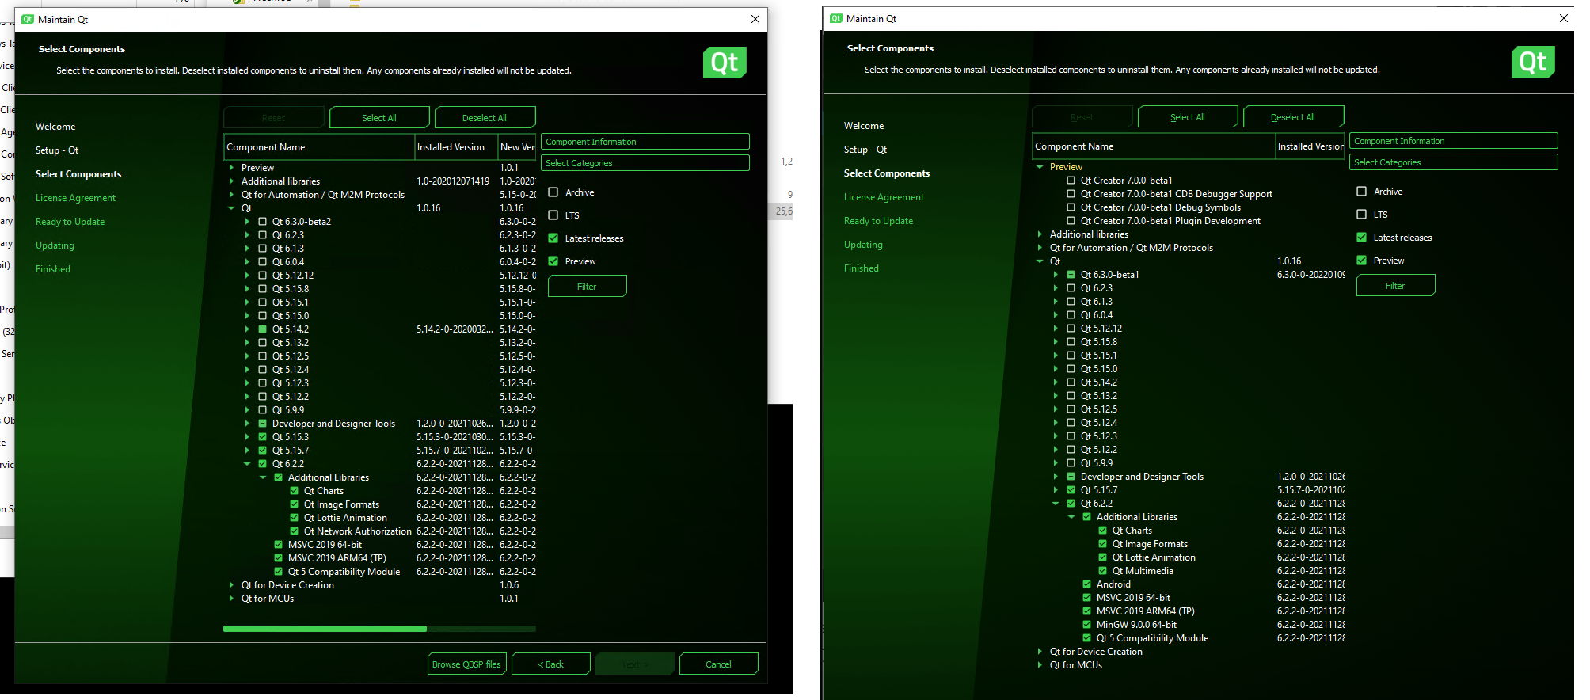Check Qt Creator 7.0.0-beta1 CDB Debugger Support

pyautogui.click(x=1071, y=194)
